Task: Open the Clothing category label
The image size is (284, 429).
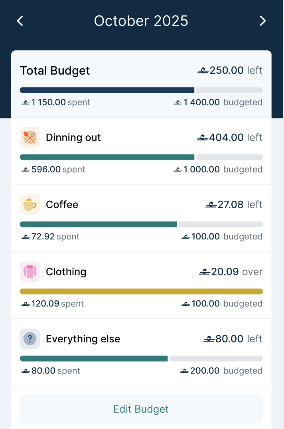Action: (x=66, y=272)
